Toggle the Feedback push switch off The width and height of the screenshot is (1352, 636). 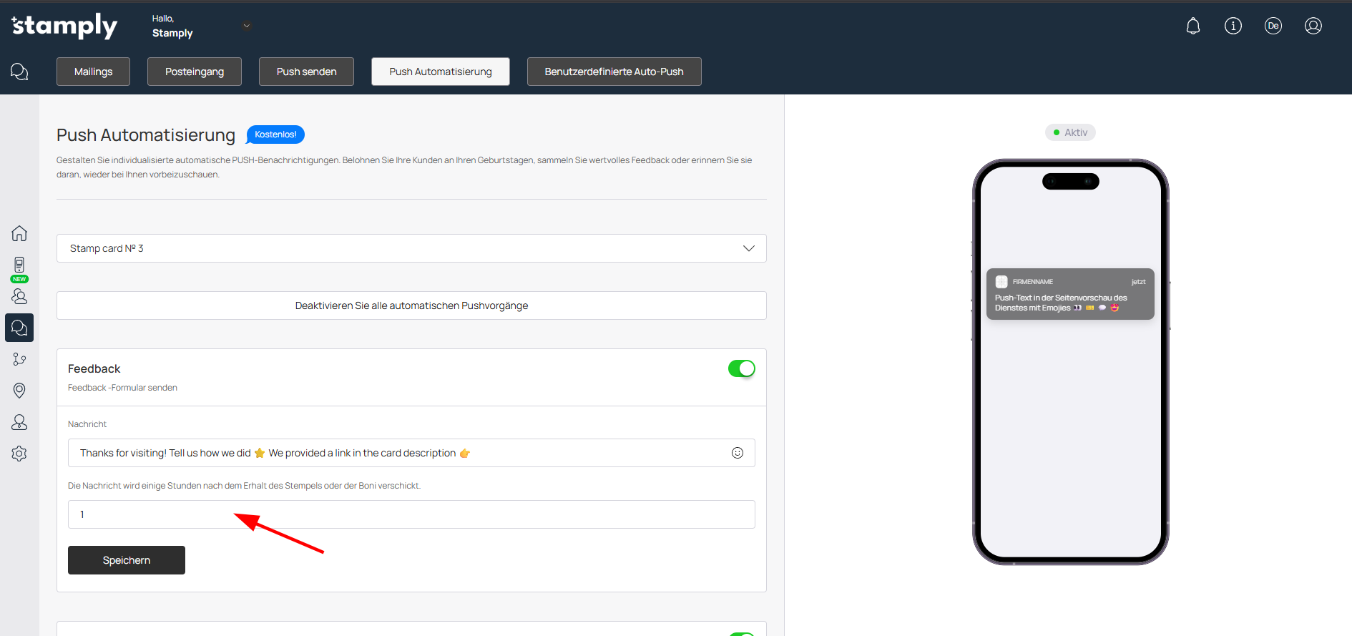tap(741, 368)
